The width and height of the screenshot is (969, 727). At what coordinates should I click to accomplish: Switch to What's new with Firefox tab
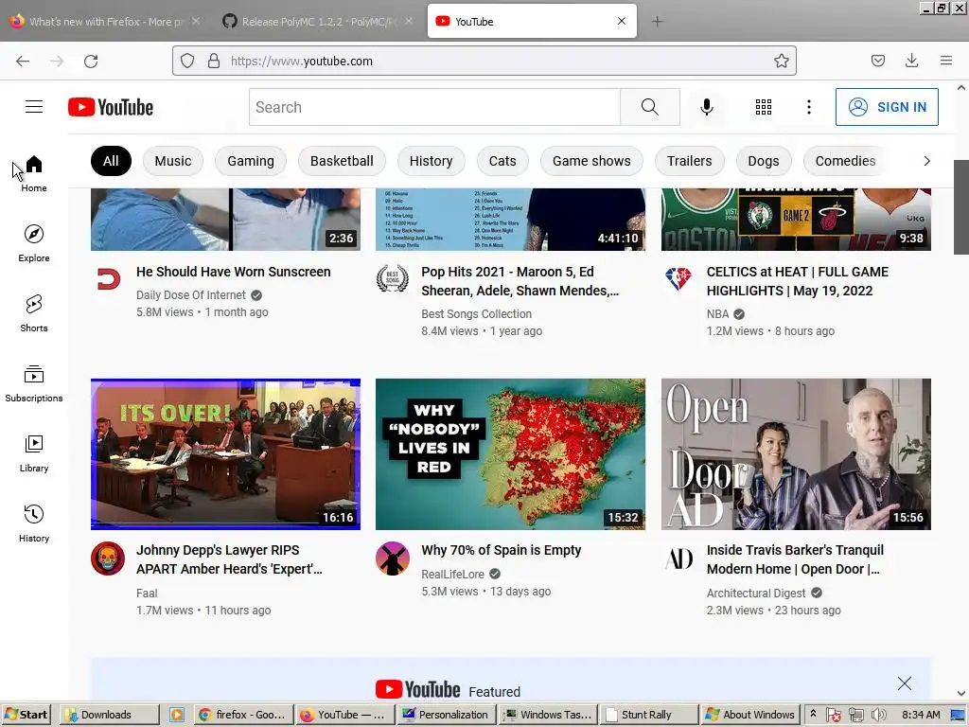click(x=105, y=22)
